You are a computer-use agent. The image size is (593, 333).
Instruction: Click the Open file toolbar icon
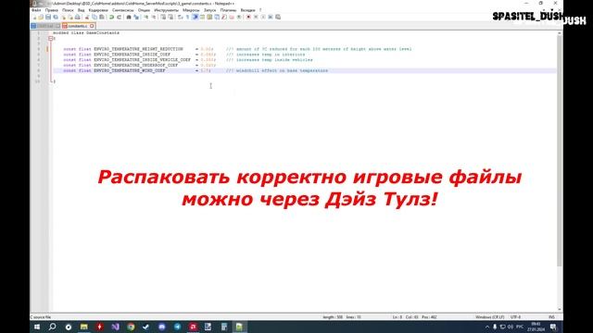click(x=41, y=17)
